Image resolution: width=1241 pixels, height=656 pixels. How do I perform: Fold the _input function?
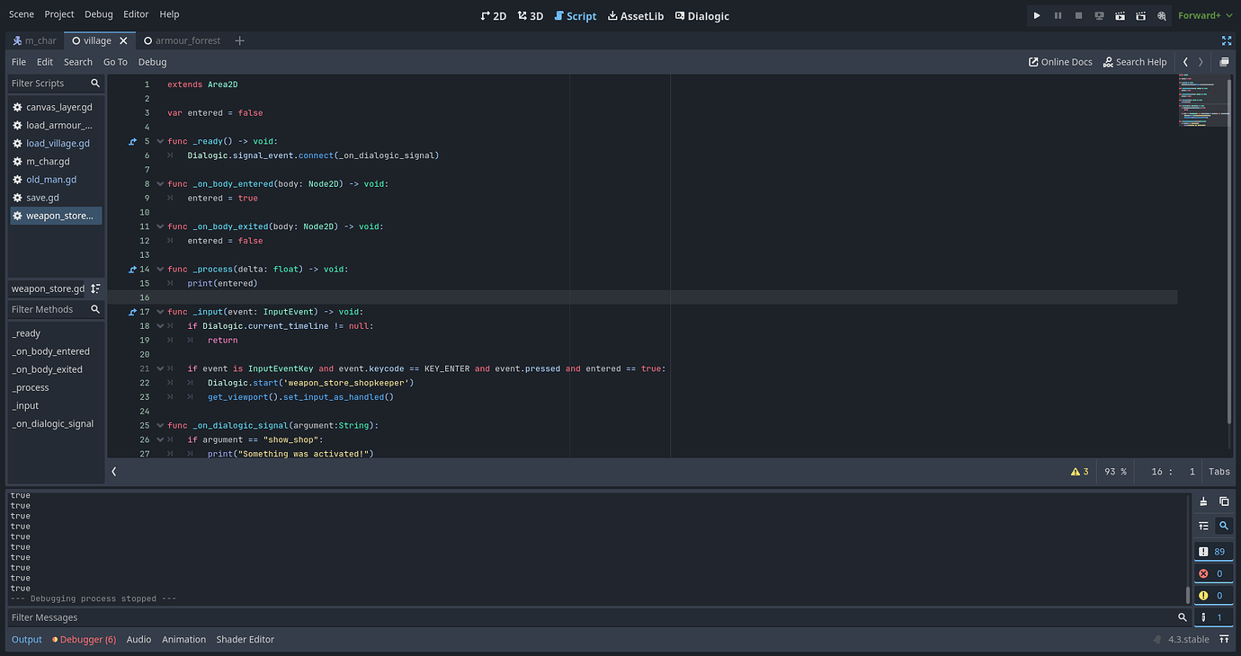[160, 312]
